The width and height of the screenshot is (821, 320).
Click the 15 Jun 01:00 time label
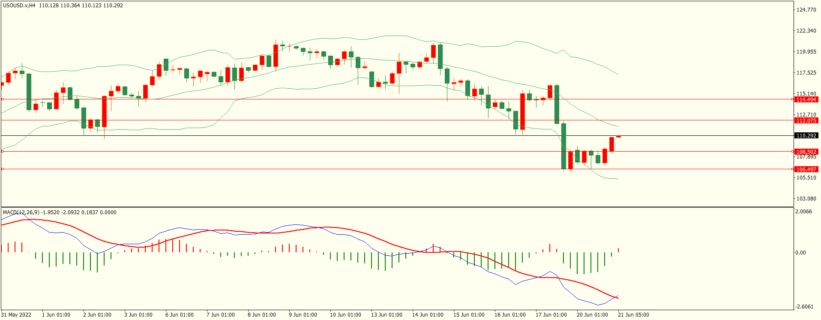[469, 314]
